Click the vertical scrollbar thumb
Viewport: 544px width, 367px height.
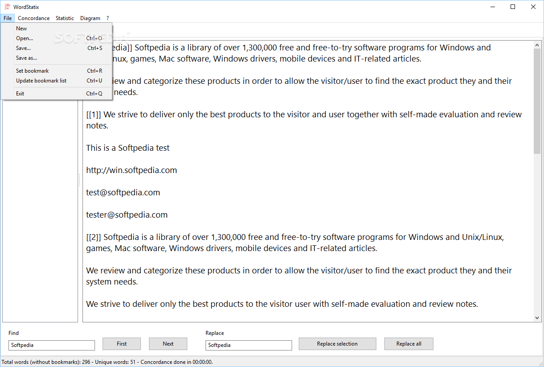point(537,101)
